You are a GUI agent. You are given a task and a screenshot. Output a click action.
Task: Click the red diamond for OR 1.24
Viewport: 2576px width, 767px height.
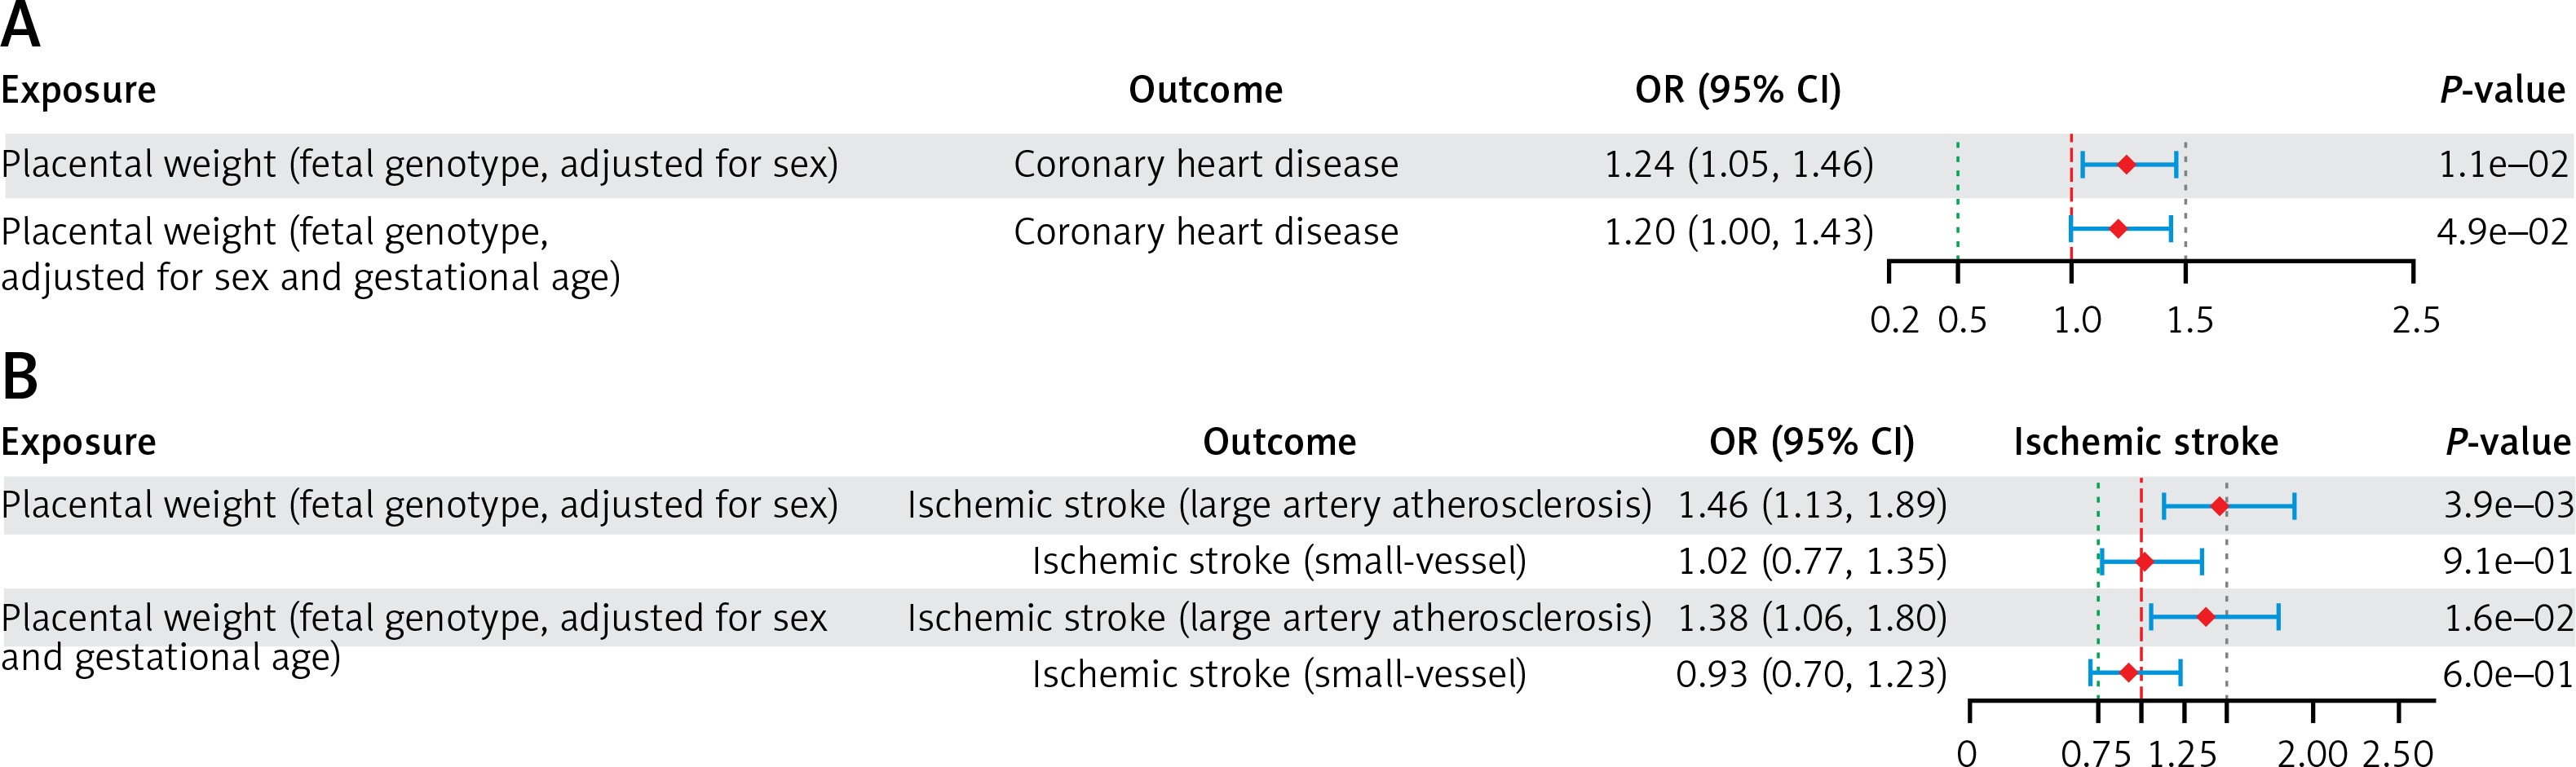(2126, 165)
